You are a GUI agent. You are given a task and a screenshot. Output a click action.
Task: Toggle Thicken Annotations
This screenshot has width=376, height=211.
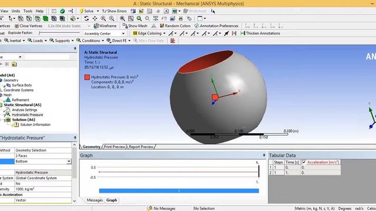[x=260, y=33]
